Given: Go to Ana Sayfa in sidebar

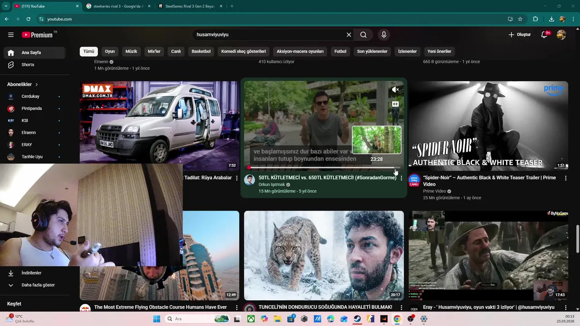Looking at the screenshot, I should click(x=34, y=53).
